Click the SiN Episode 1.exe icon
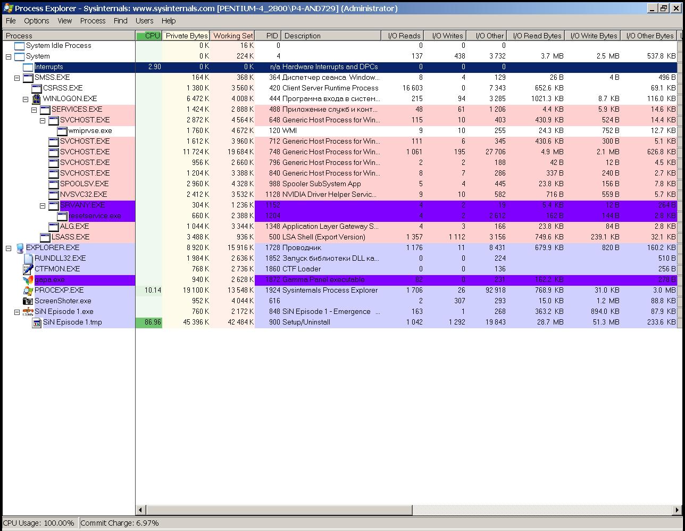This screenshot has height=531, width=685. 28,312
